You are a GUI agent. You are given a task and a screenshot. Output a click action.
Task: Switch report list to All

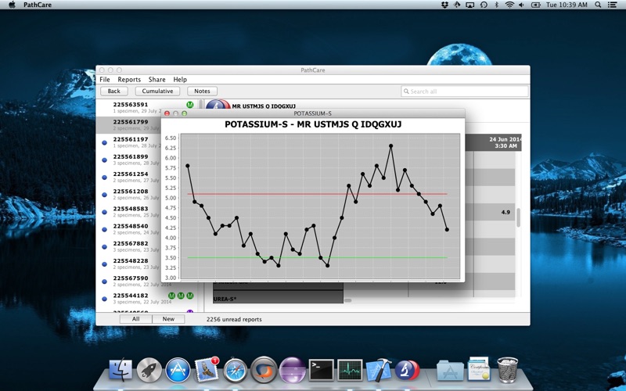[x=135, y=319]
